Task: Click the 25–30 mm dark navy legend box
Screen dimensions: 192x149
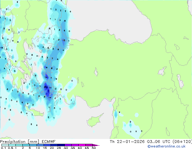Action: click(x=61, y=145)
